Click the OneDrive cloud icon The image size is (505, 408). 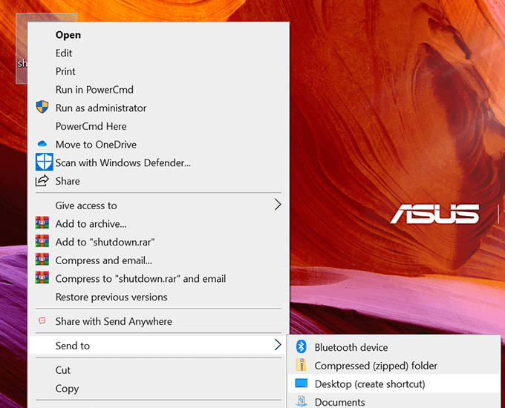point(42,144)
